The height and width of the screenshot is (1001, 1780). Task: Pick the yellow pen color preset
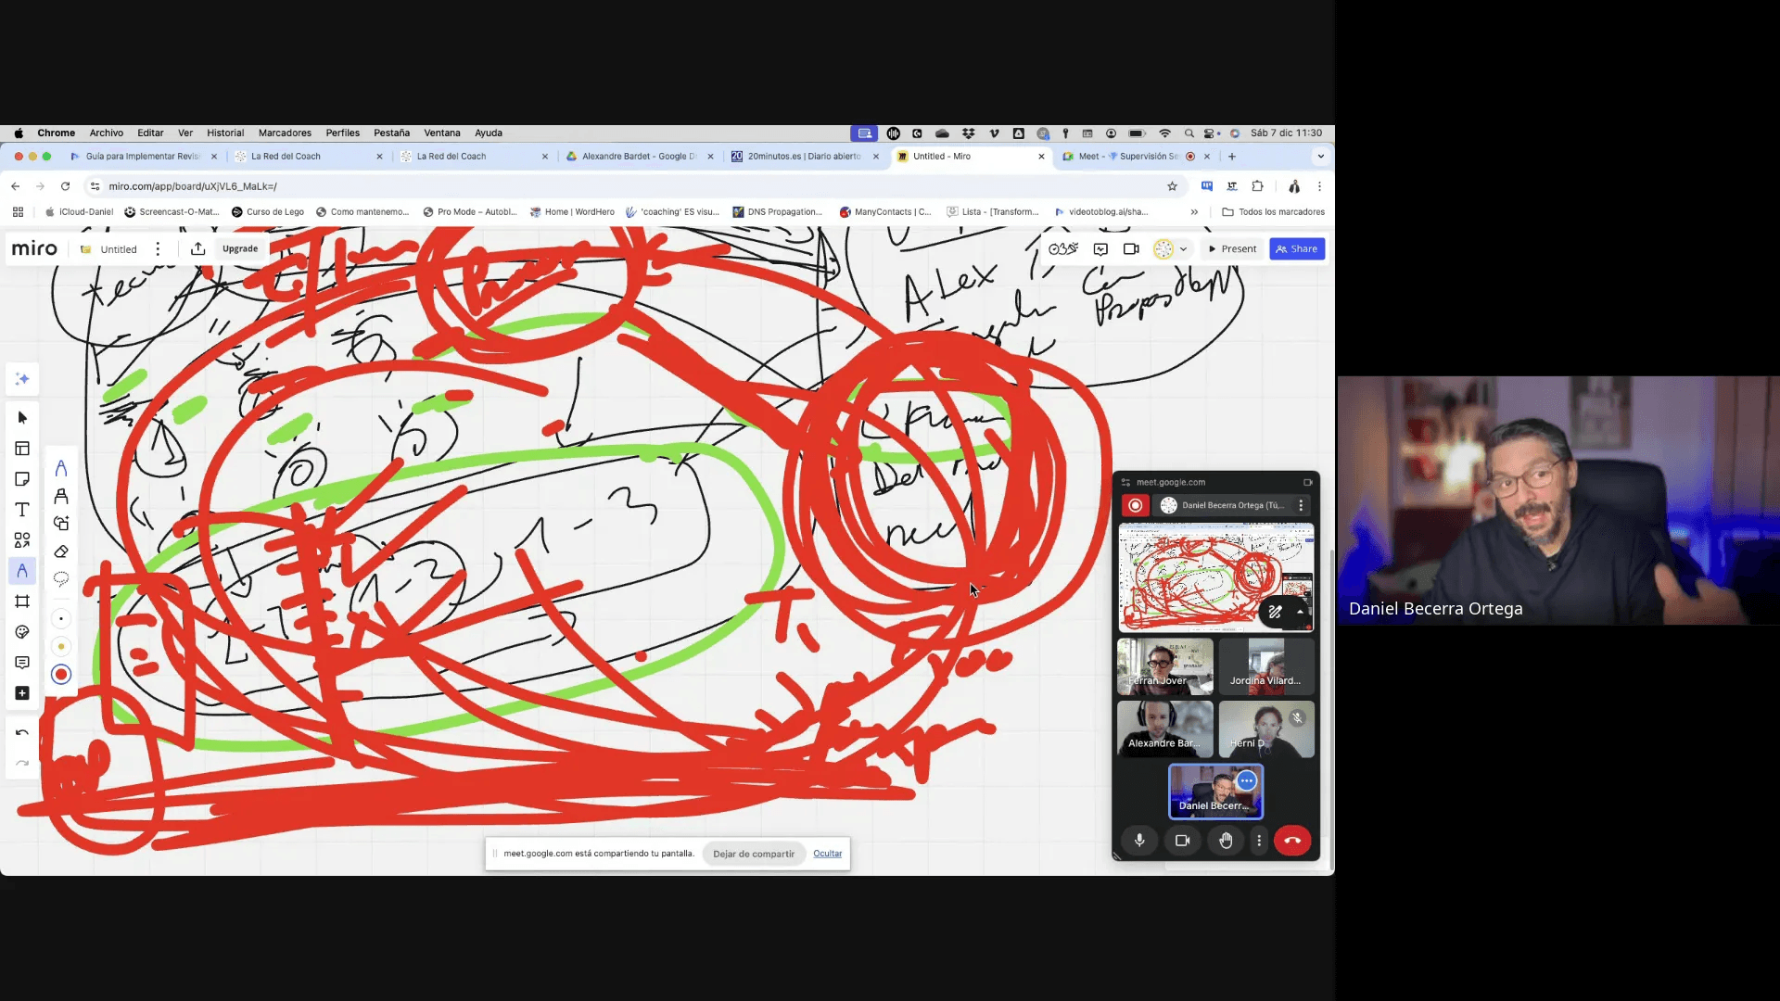(61, 647)
